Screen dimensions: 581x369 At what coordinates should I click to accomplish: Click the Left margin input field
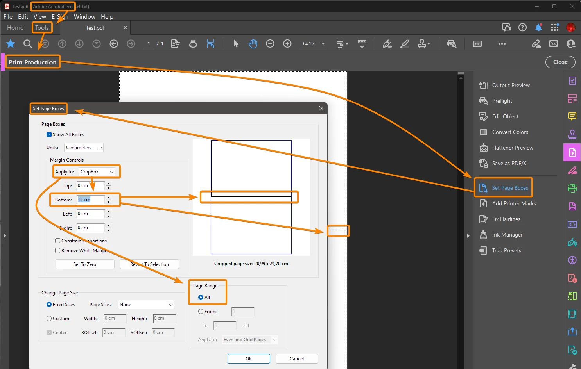point(91,214)
